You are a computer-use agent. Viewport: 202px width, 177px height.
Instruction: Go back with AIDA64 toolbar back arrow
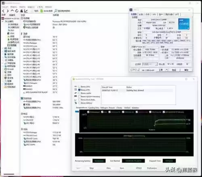pyautogui.click(x=3, y=11)
